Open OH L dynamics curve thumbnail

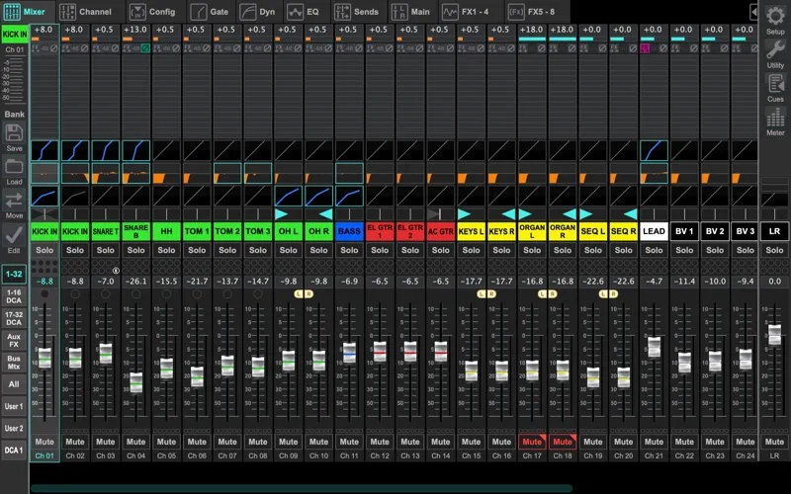click(288, 196)
